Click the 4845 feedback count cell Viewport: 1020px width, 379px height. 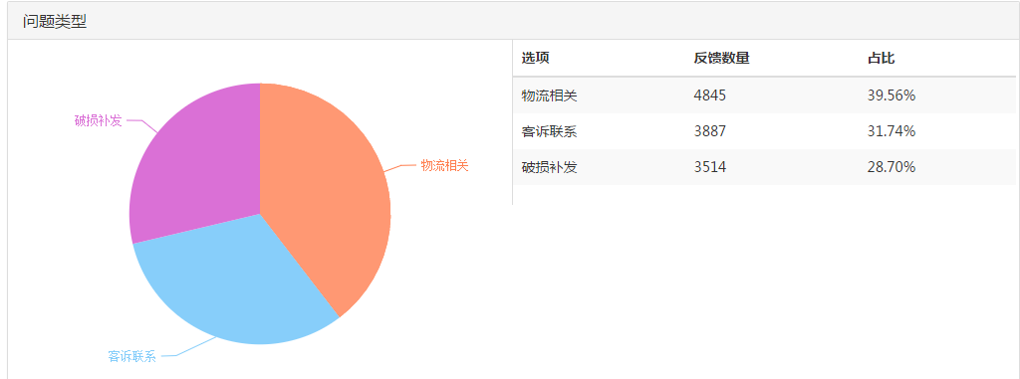[709, 95]
